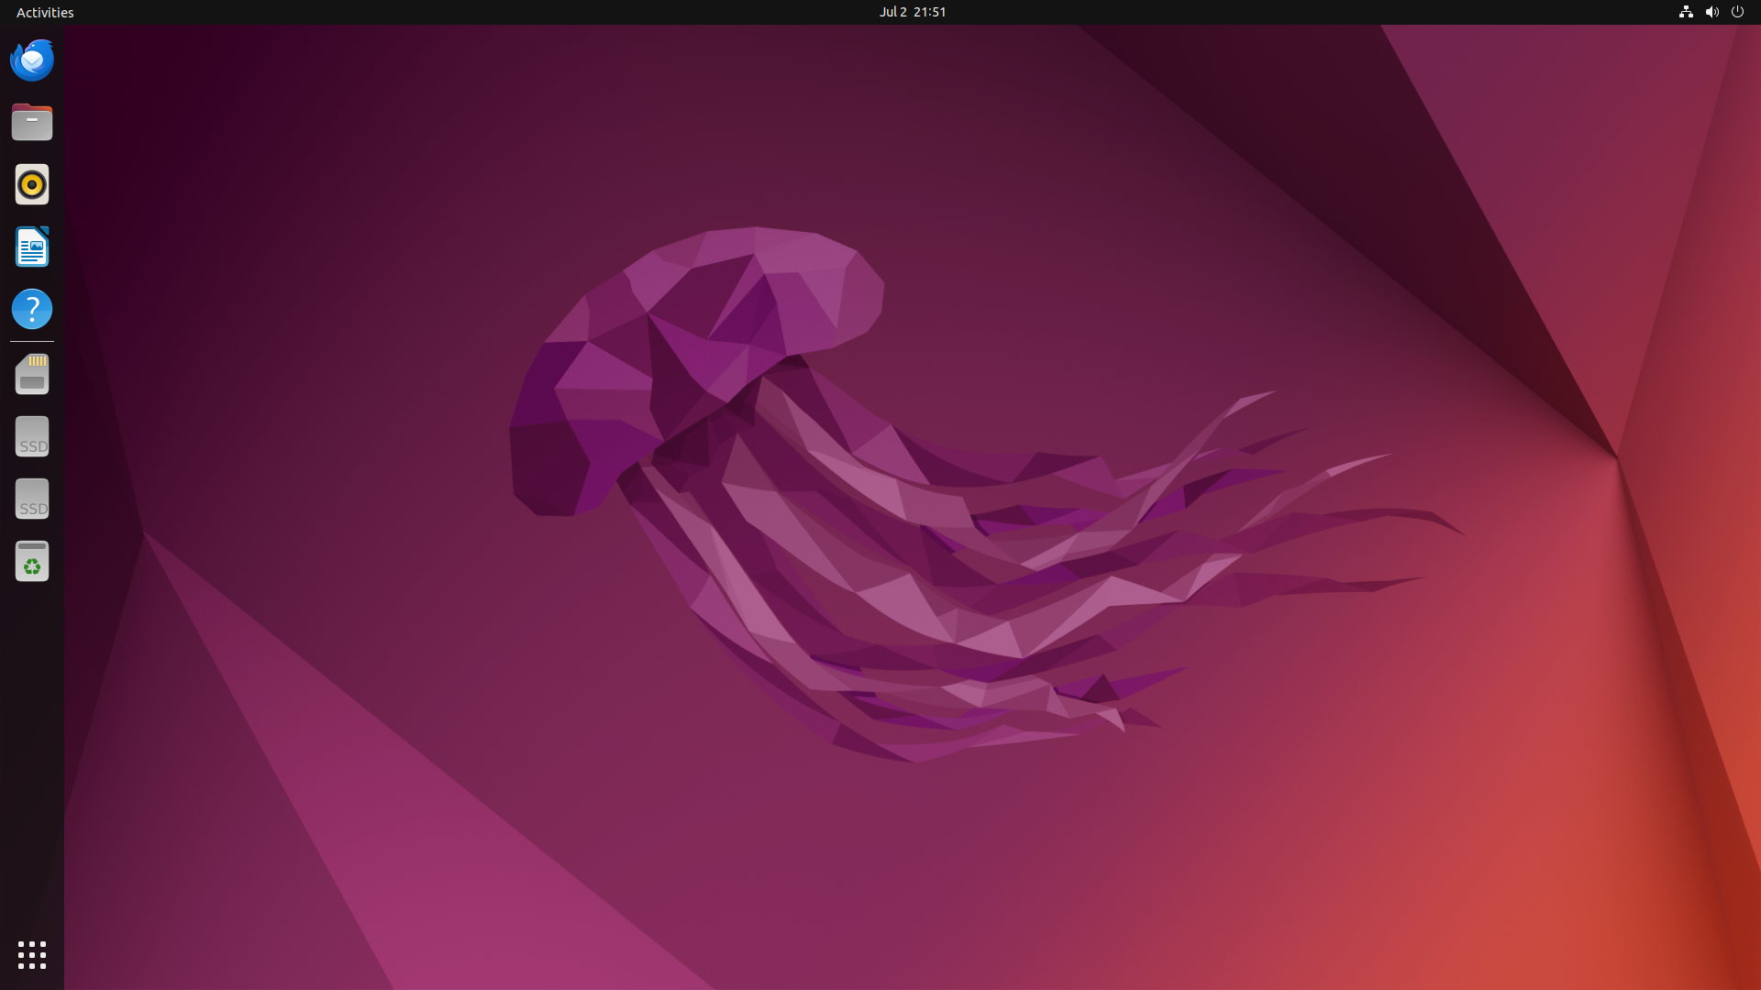1761x990 pixels.
Task: Open the calendar via the time 21:51
Action: coord(929,12)
